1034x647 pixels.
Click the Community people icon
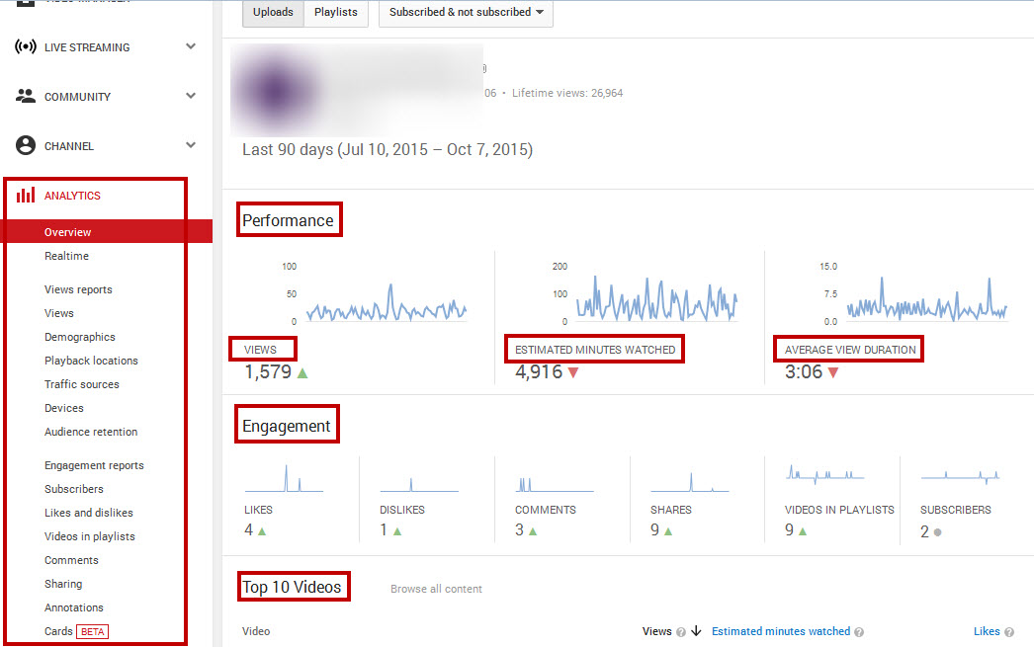(x=24, y=96)
